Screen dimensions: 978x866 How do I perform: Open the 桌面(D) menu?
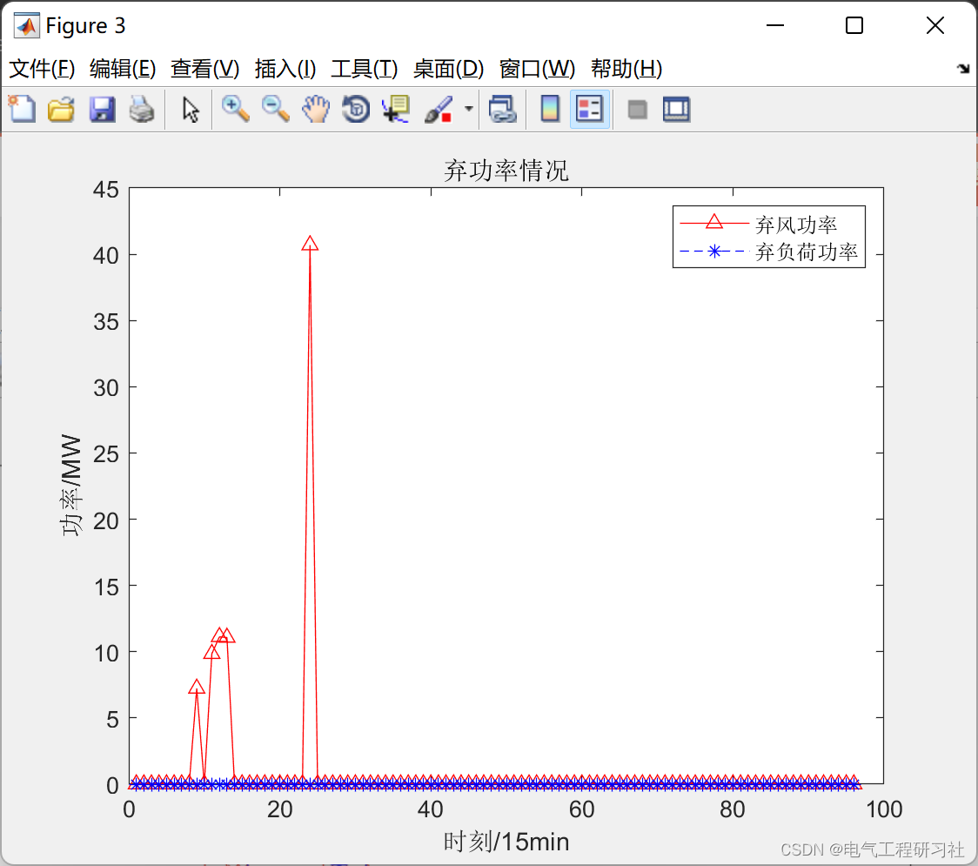coord(448,69)
